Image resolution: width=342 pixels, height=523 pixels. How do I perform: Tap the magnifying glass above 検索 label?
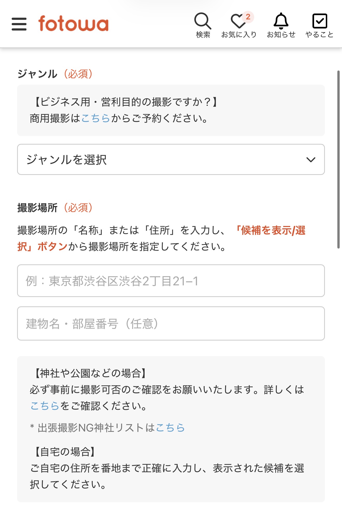203,21
